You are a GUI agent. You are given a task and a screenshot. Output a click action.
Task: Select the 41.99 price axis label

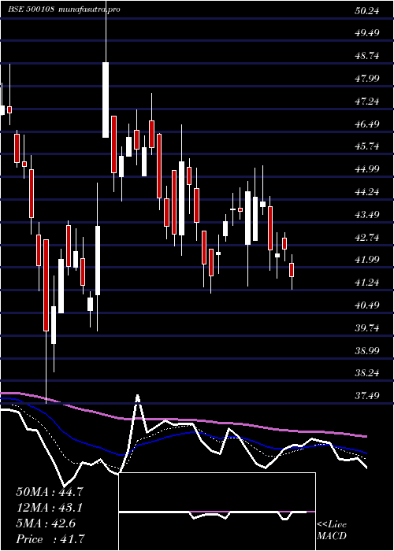(366, 260)
